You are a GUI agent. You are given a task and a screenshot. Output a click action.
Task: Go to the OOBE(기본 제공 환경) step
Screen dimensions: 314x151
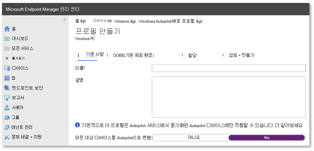point(133,55)
